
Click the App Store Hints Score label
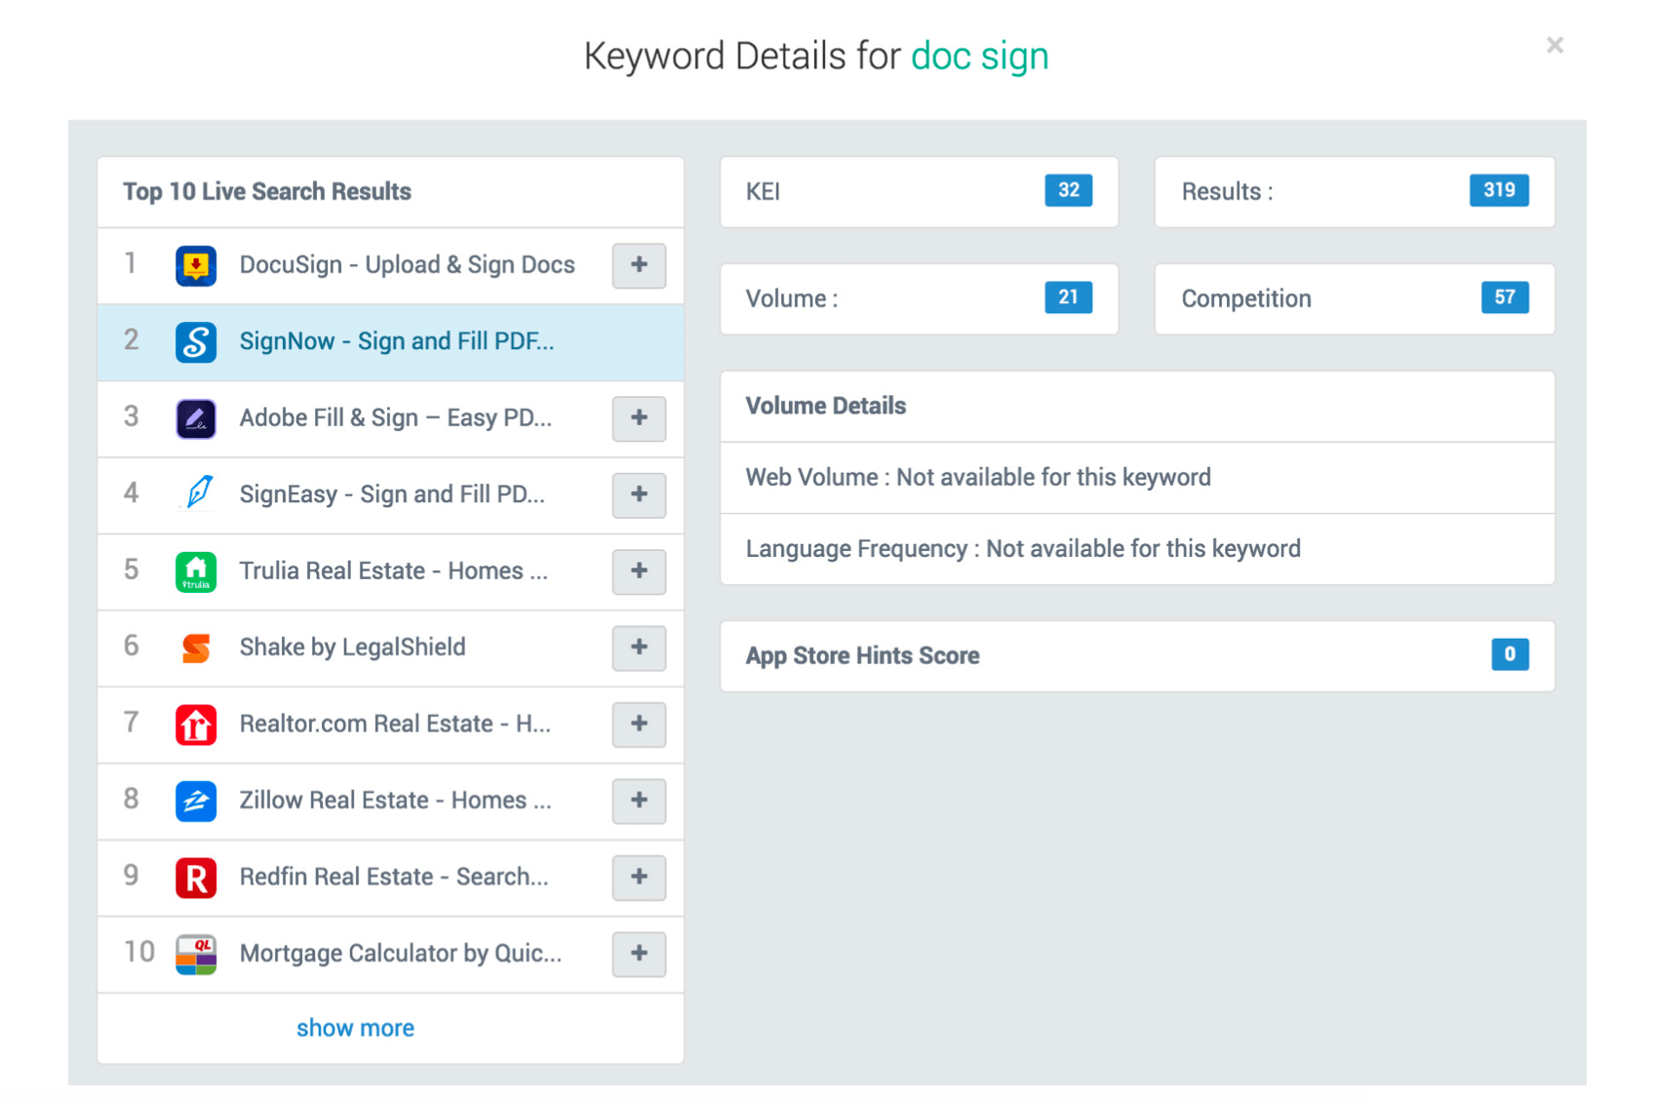862,656
